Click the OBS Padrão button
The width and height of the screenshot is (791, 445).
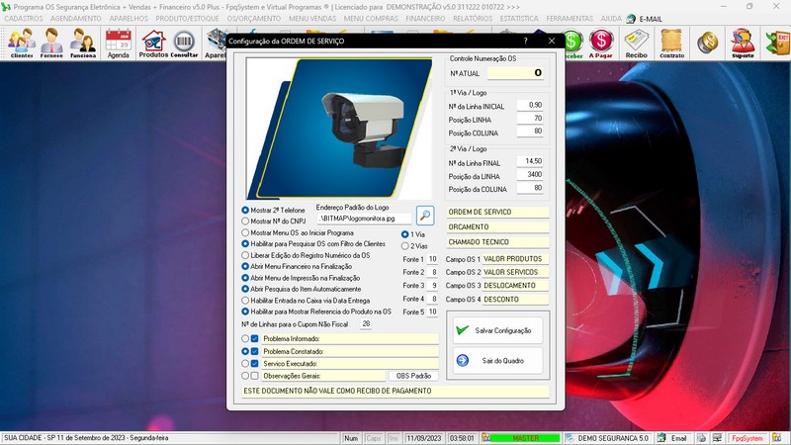pyautogui.click(x=413, y=376)
